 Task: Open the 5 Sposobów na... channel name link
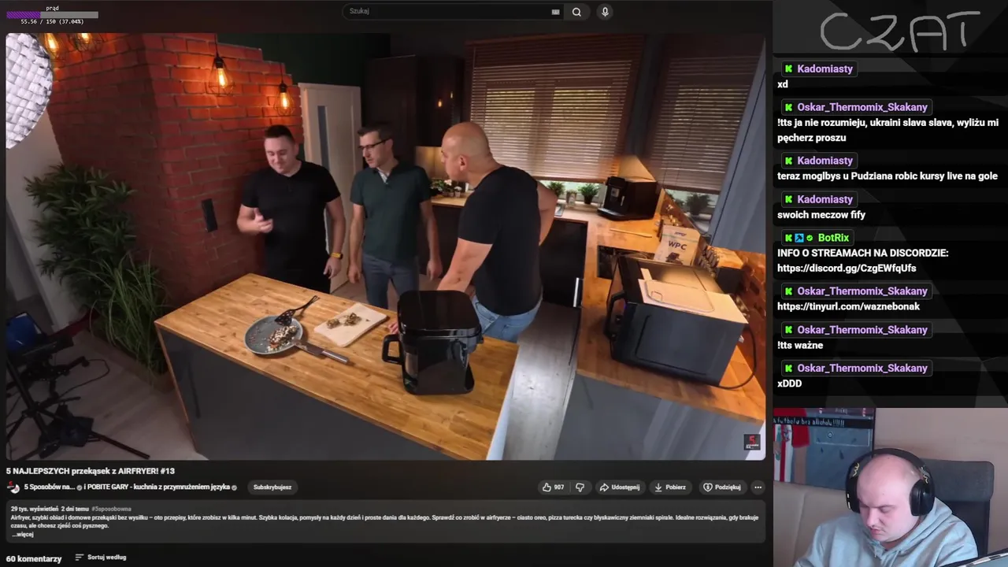click(x=50, y=487)
